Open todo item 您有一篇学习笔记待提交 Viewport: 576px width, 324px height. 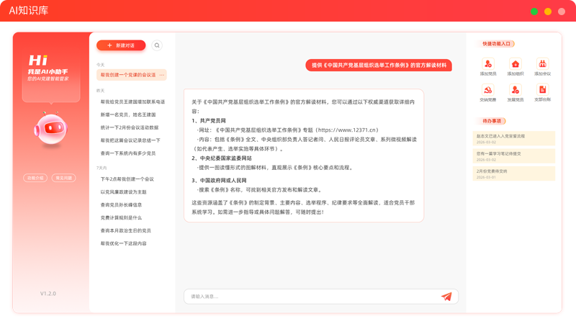click(513, 156)
